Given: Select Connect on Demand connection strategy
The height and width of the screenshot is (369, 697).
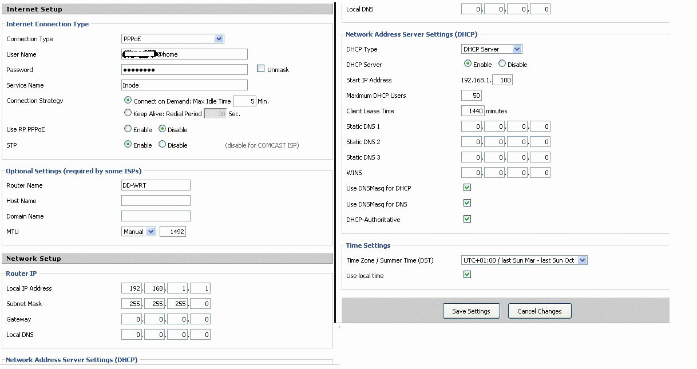Looking at the screenshot, I should [x=128, y=101].
